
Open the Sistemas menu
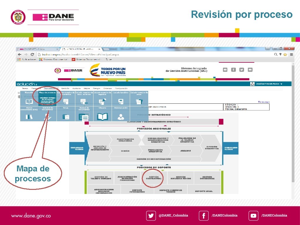pyautogui.click(x=108, y=88)
